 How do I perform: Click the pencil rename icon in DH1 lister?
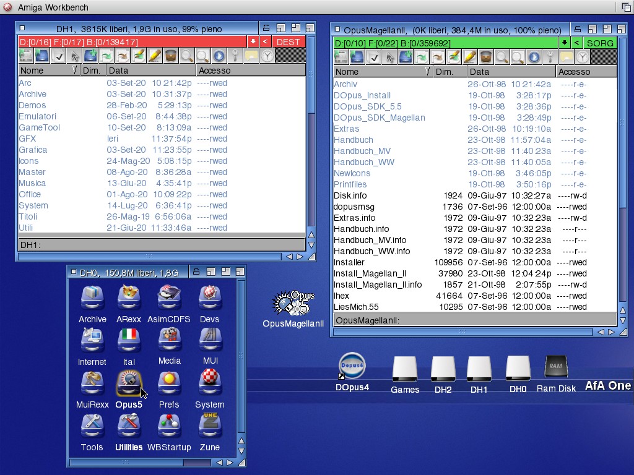[x=155, y=56]
